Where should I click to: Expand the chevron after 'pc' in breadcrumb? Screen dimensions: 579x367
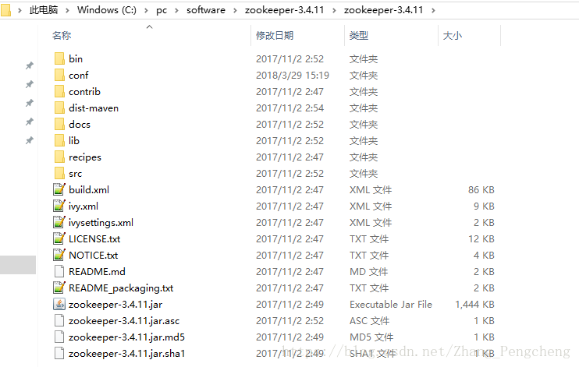tap(176, 10)
